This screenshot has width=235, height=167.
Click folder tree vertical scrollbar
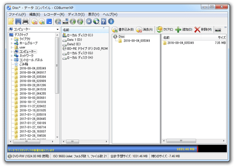click(x=57, y=65)
